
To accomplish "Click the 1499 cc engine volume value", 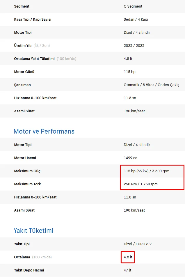I will click(130, 158).
